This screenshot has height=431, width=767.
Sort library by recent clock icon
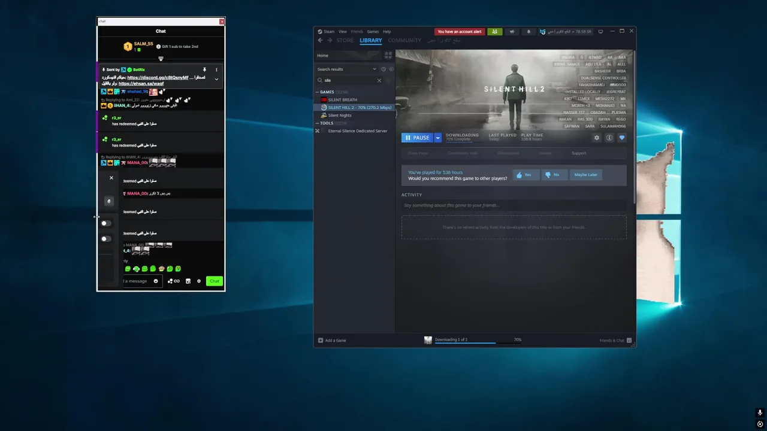383,69
